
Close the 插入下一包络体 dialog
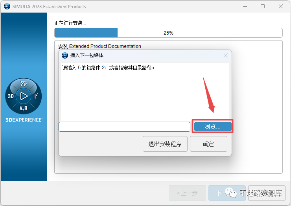225,55
